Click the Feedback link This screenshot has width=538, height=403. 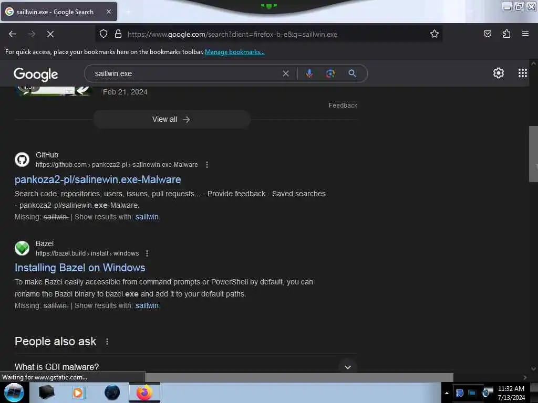343,105
